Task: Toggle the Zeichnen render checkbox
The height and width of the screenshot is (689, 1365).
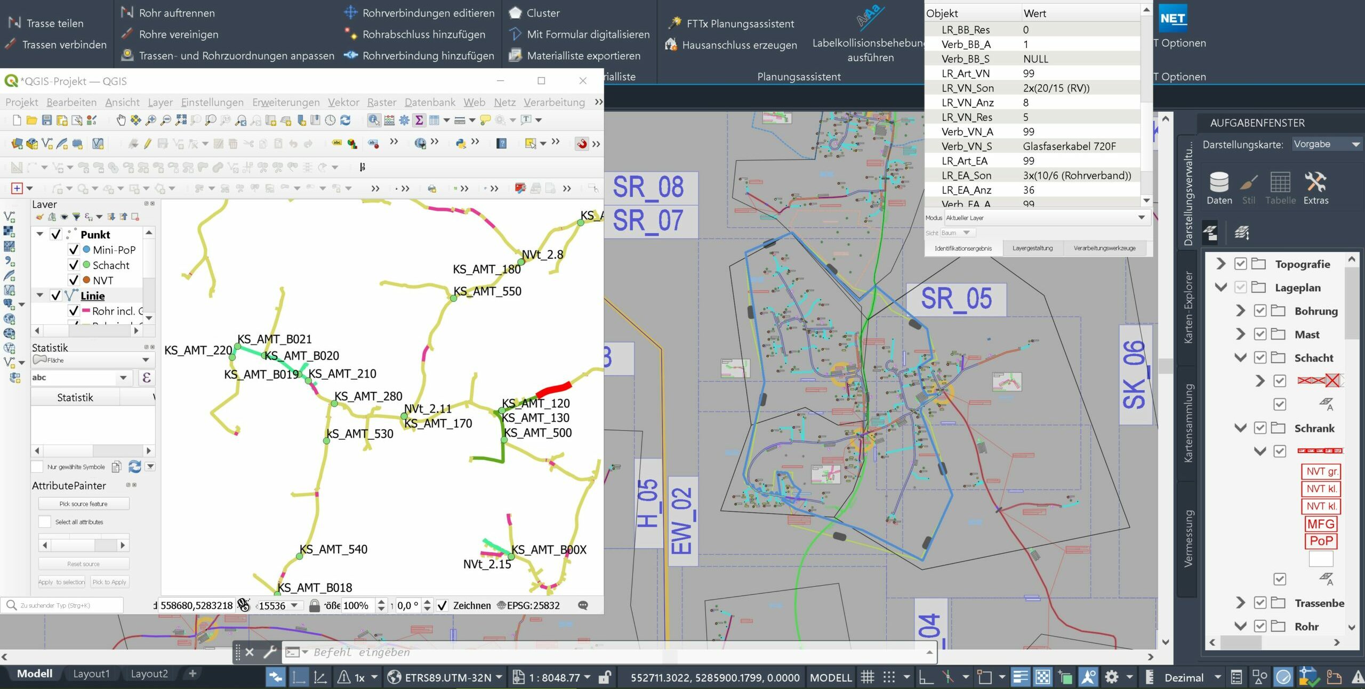Action: point(442,605)
